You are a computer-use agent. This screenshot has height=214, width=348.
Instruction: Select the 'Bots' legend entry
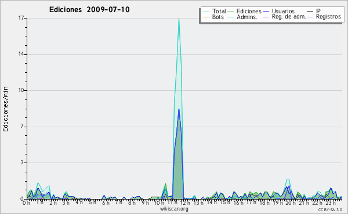point(217,17)
